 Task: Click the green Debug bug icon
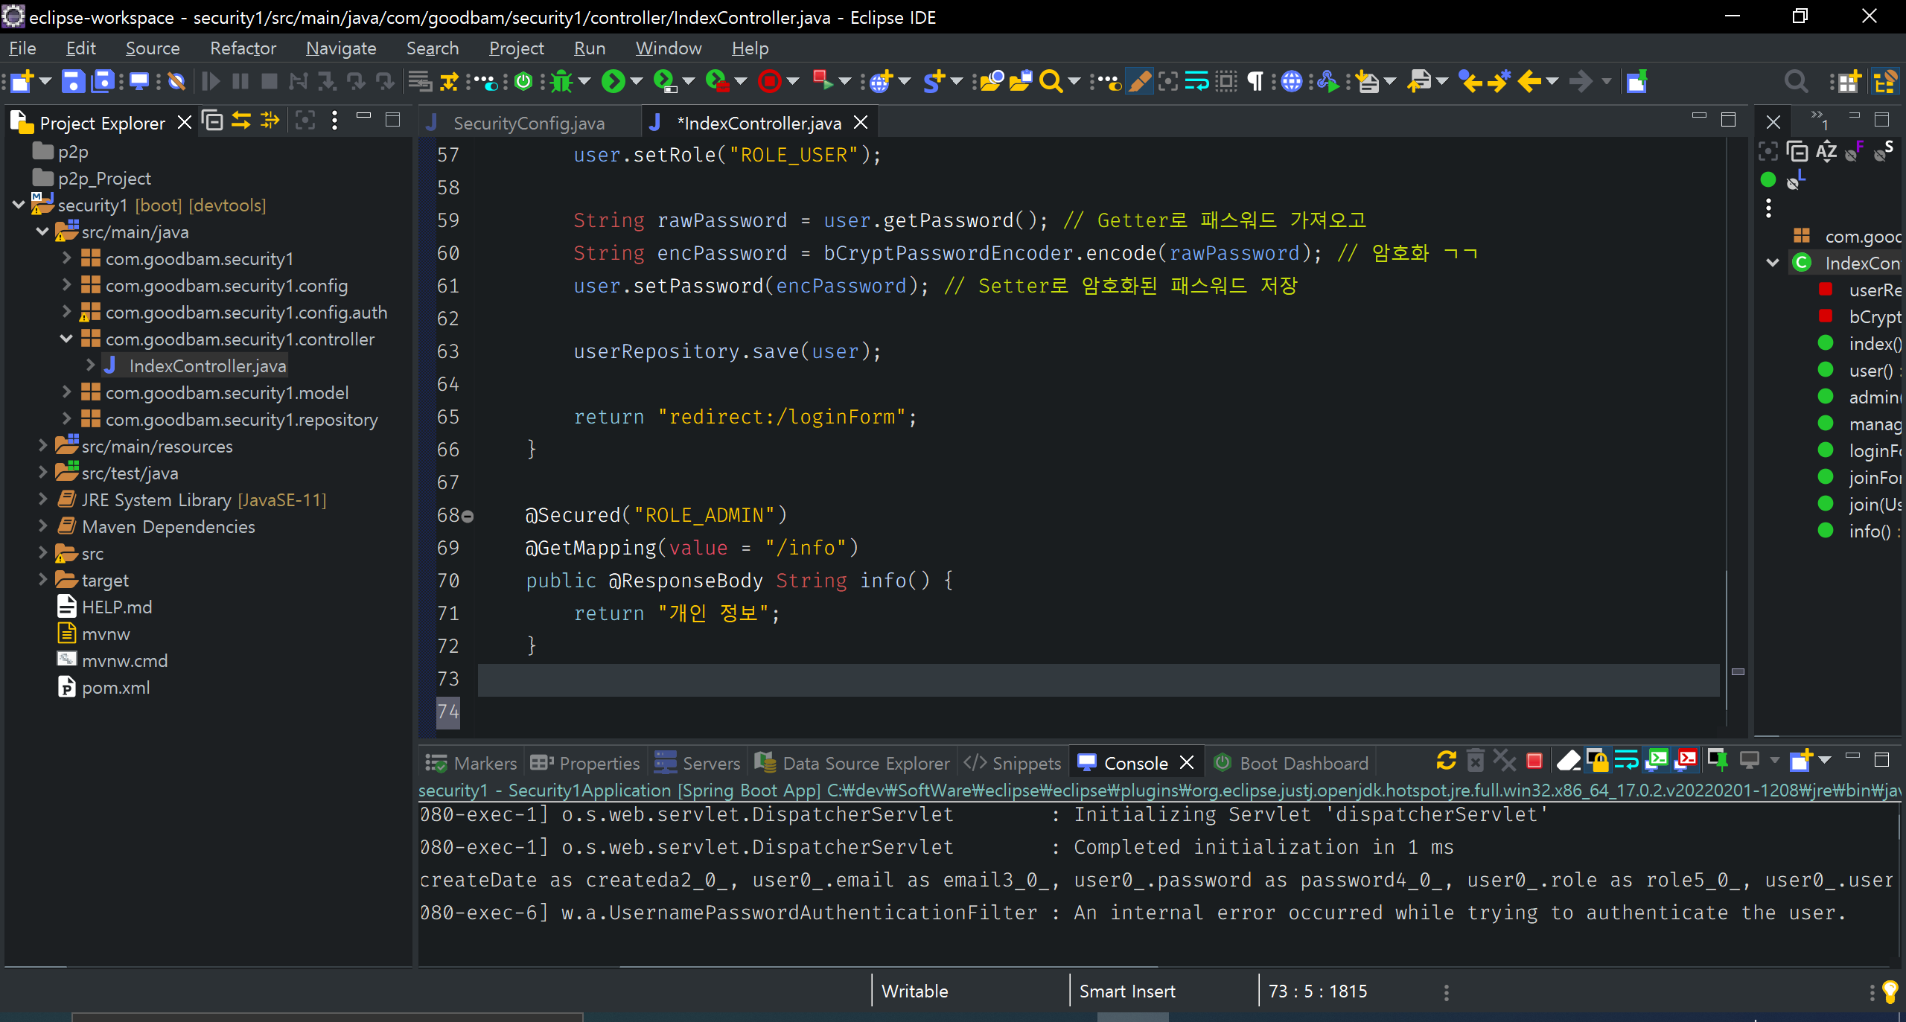point(561,81)
